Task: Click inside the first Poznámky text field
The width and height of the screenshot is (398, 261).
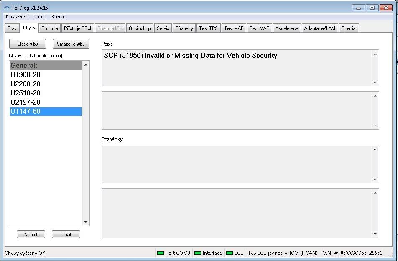Action: [x=236, y=164]
